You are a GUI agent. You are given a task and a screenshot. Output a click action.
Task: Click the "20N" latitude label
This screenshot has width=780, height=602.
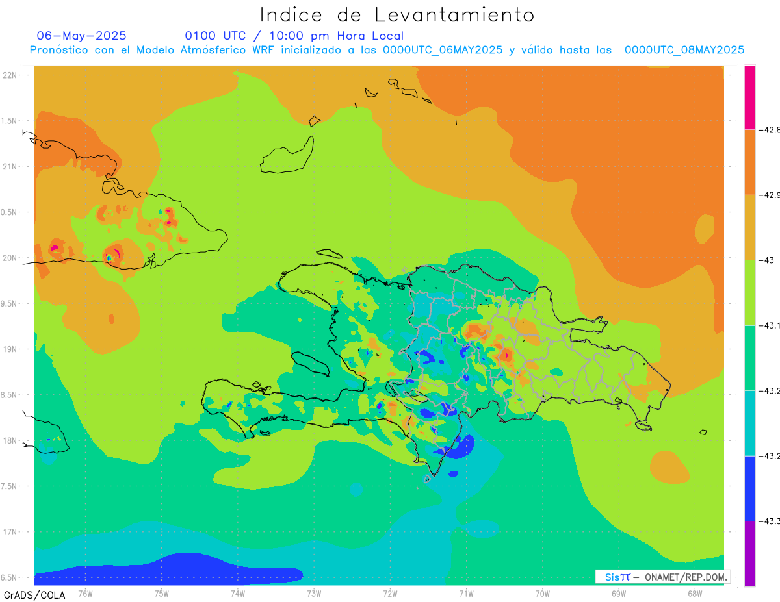pyautogui.click(x=10, y=258)
